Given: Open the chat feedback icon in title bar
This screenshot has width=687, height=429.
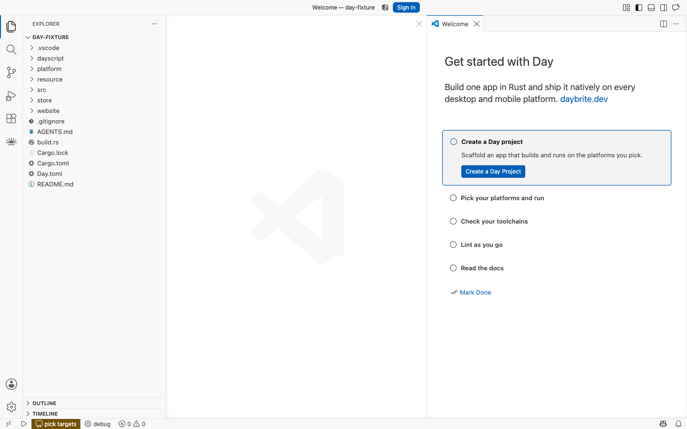Looking at the screenshot, I should 676,8.
